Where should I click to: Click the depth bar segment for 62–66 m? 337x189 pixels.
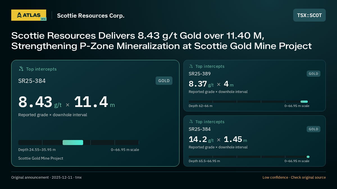[x=304, y=102]
